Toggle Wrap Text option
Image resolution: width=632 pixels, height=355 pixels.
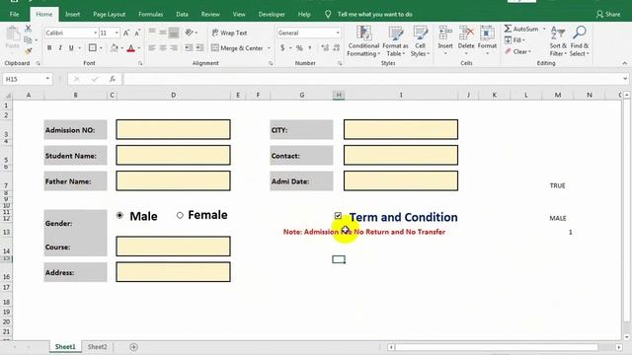(229, 33)
